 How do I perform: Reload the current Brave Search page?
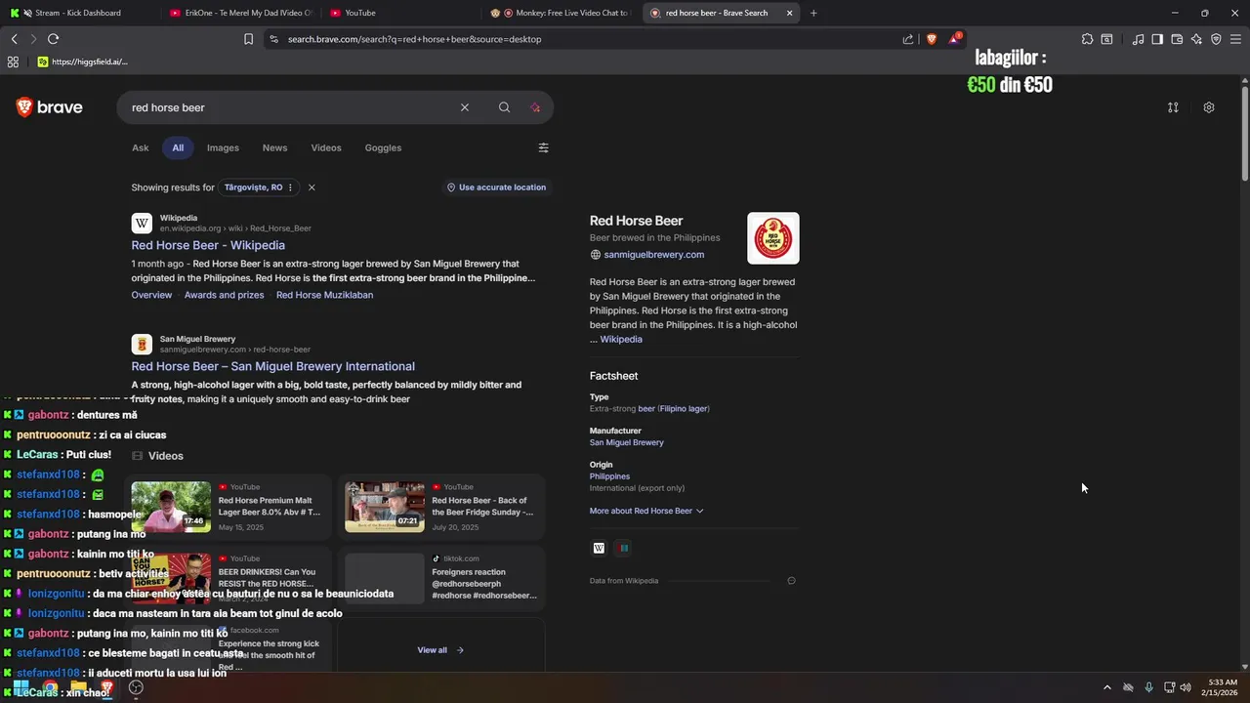click(x=53, y=39)
